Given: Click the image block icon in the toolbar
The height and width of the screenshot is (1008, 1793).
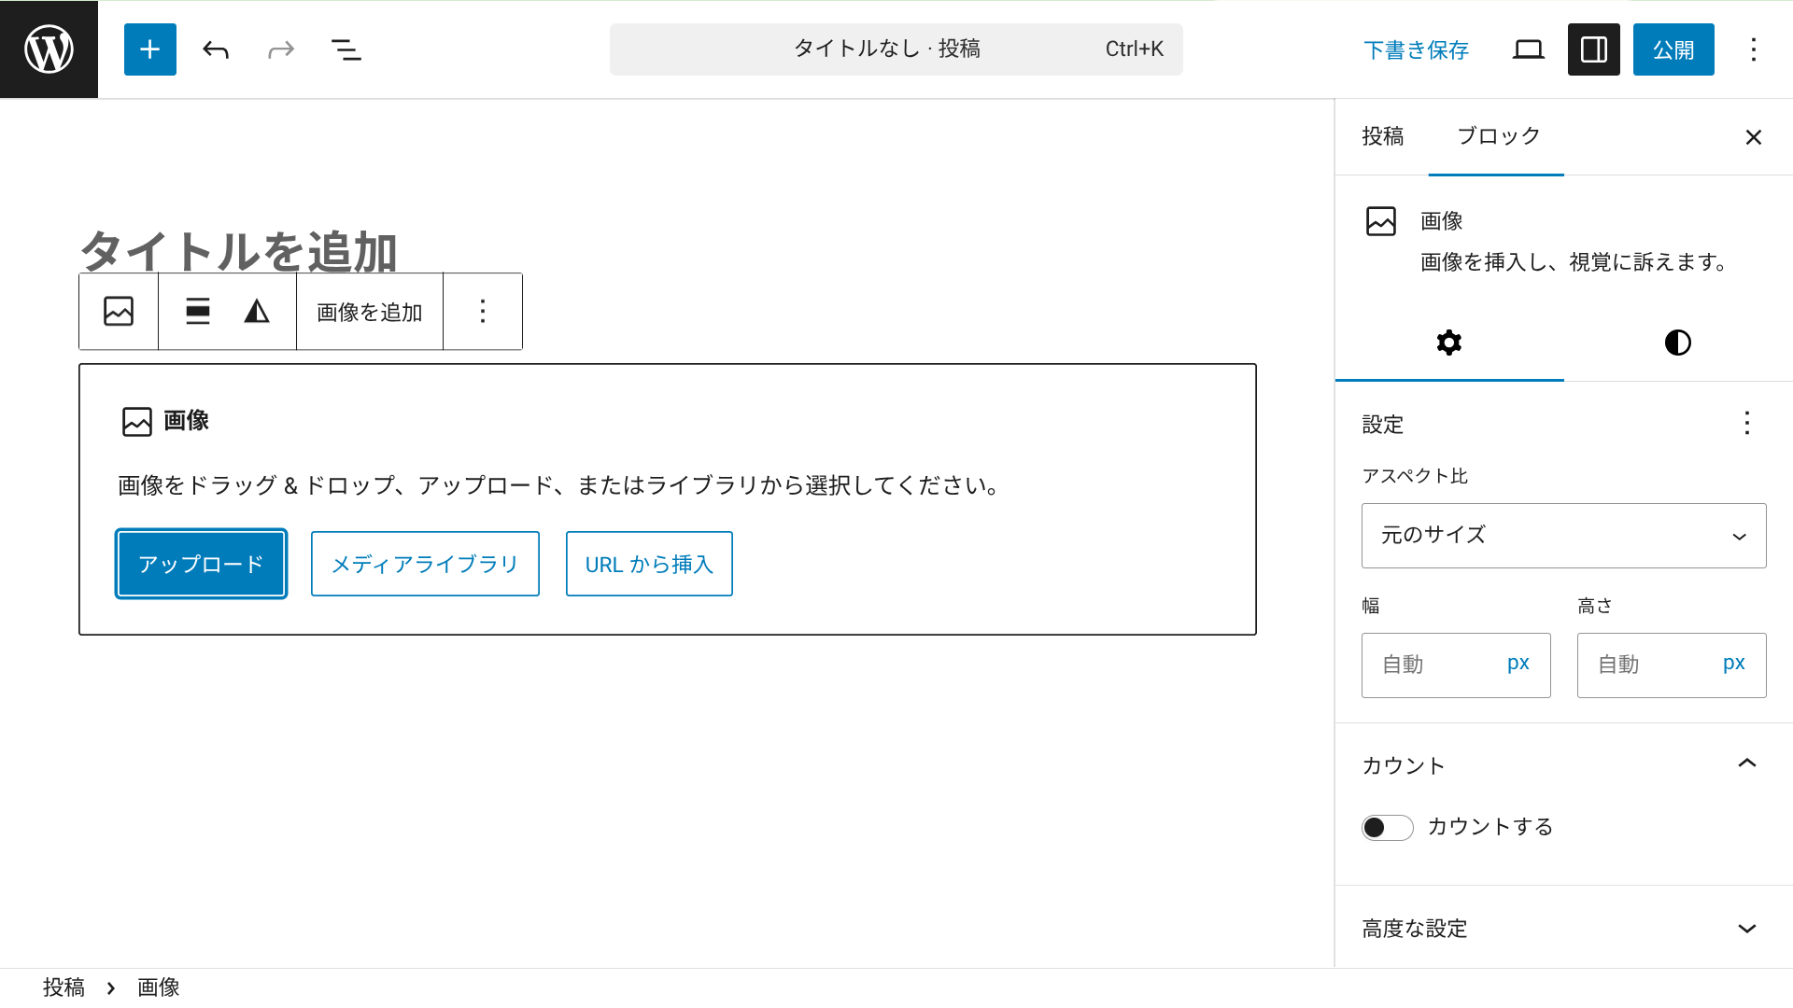Looking at the screenshot, I should click(x=119, y=312).
